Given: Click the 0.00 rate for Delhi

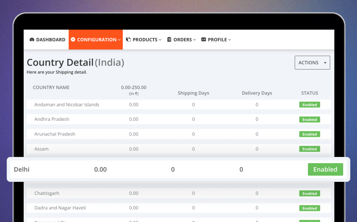Looking at the screenshot, I should 100,169.
